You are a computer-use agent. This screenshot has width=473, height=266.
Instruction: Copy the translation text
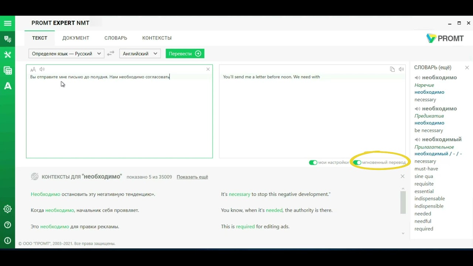pos(392,69)
